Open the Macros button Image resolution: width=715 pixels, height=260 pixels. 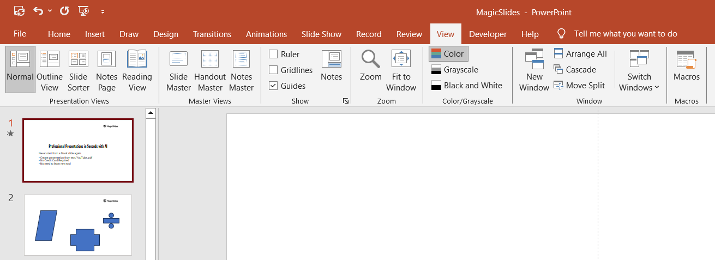pyautogui.click(x=686, y=66)
